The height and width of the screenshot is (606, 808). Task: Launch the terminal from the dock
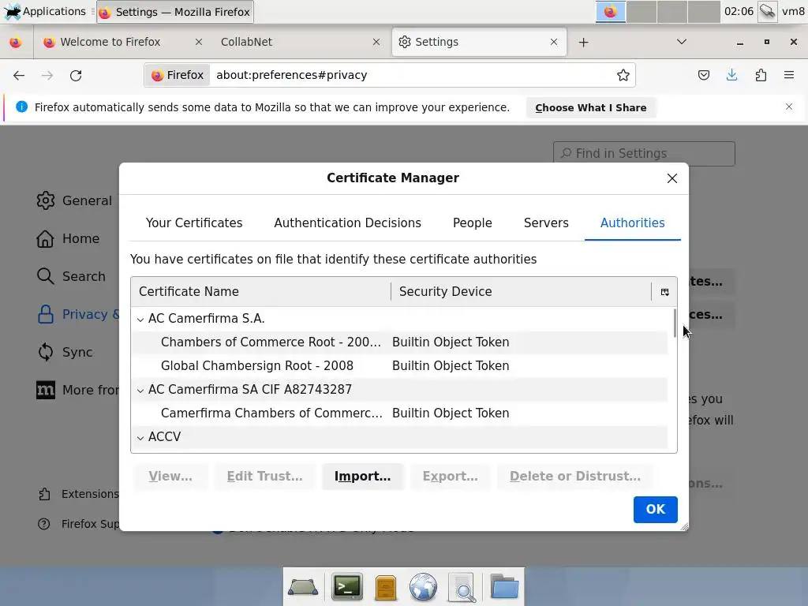[x=347, y=586]
